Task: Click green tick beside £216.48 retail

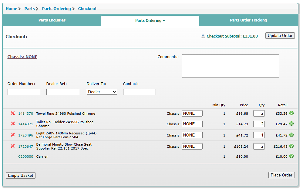Action: 291,146
